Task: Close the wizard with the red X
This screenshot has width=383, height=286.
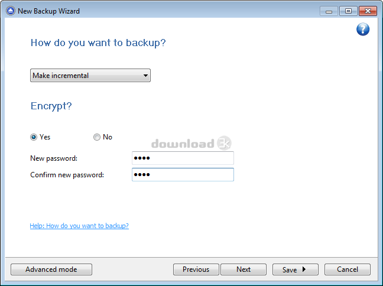Action: (368, 11)
